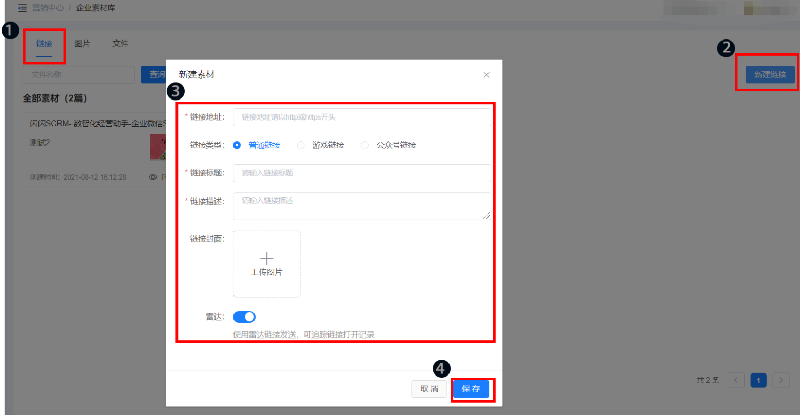This screenshot has height=415, width=800.
Task: Open the material thumbnail image on the card
Action: point(157,148)
